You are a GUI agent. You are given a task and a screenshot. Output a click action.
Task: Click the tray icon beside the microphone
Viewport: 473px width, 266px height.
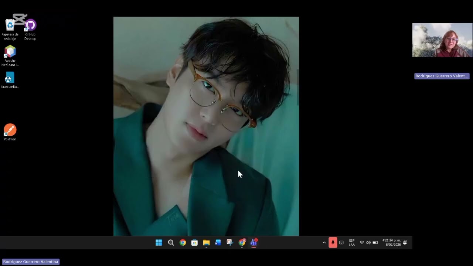pos(341,243)
